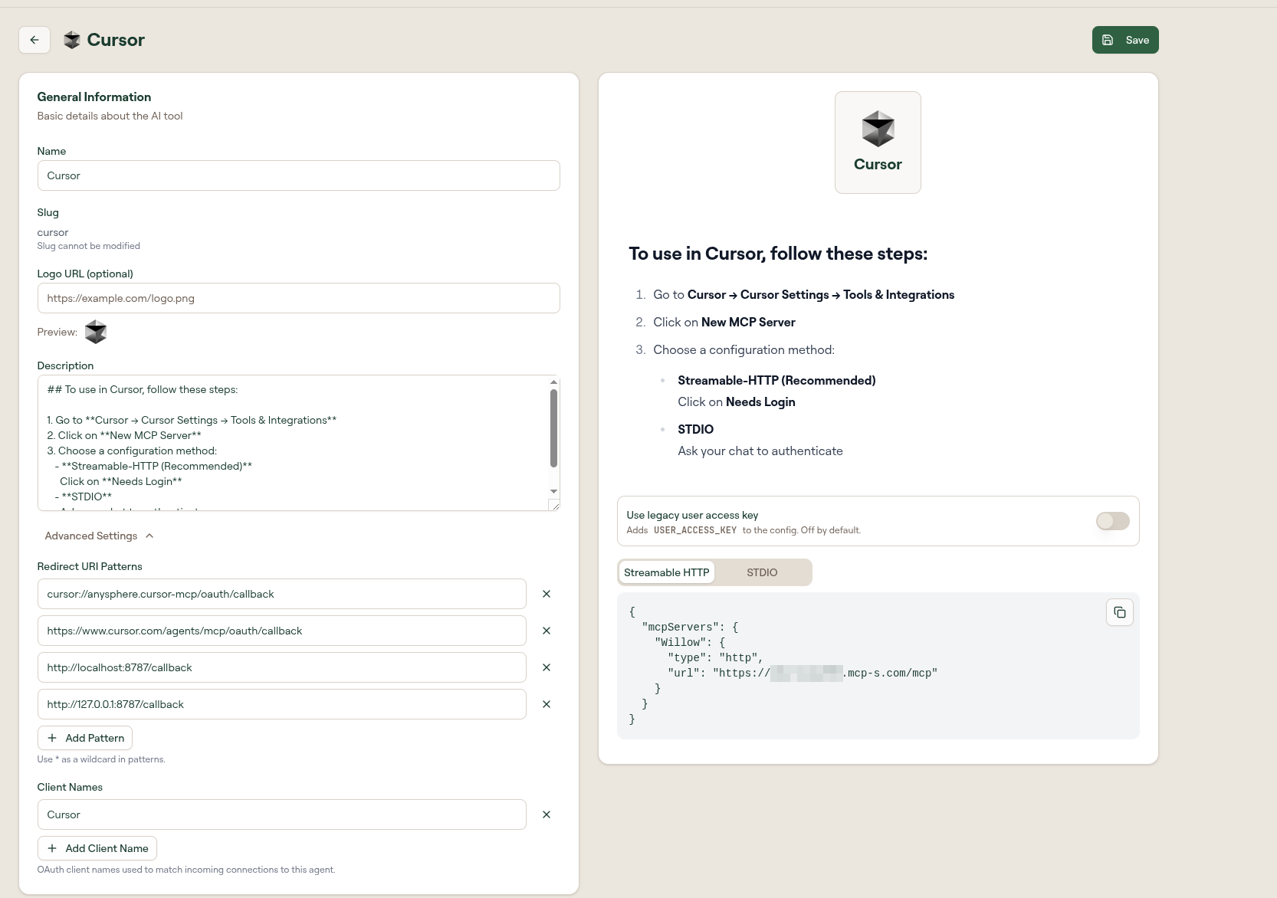Edit the https://www.cursor.com/agents pattern field
1277x898 pixels.
click(x=281, y=631)
